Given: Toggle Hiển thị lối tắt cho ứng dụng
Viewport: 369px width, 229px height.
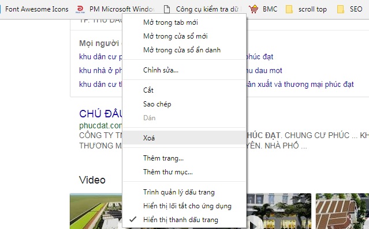Looking at the screenshot, I should click(184, 206).
